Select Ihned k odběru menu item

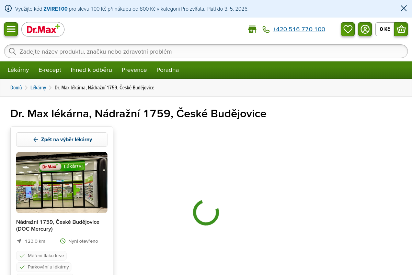point(91,70)
